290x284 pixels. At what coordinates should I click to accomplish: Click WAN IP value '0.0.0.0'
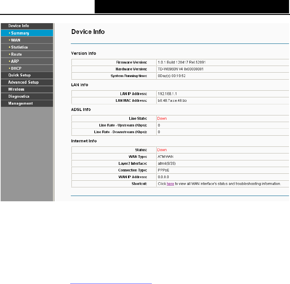[163, 177]
